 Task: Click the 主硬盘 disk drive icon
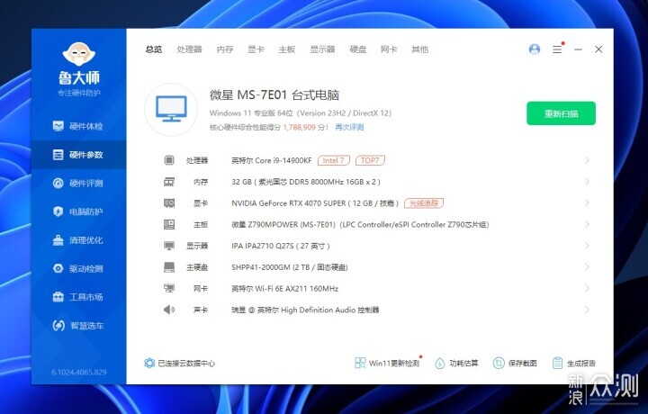[169, 267]
